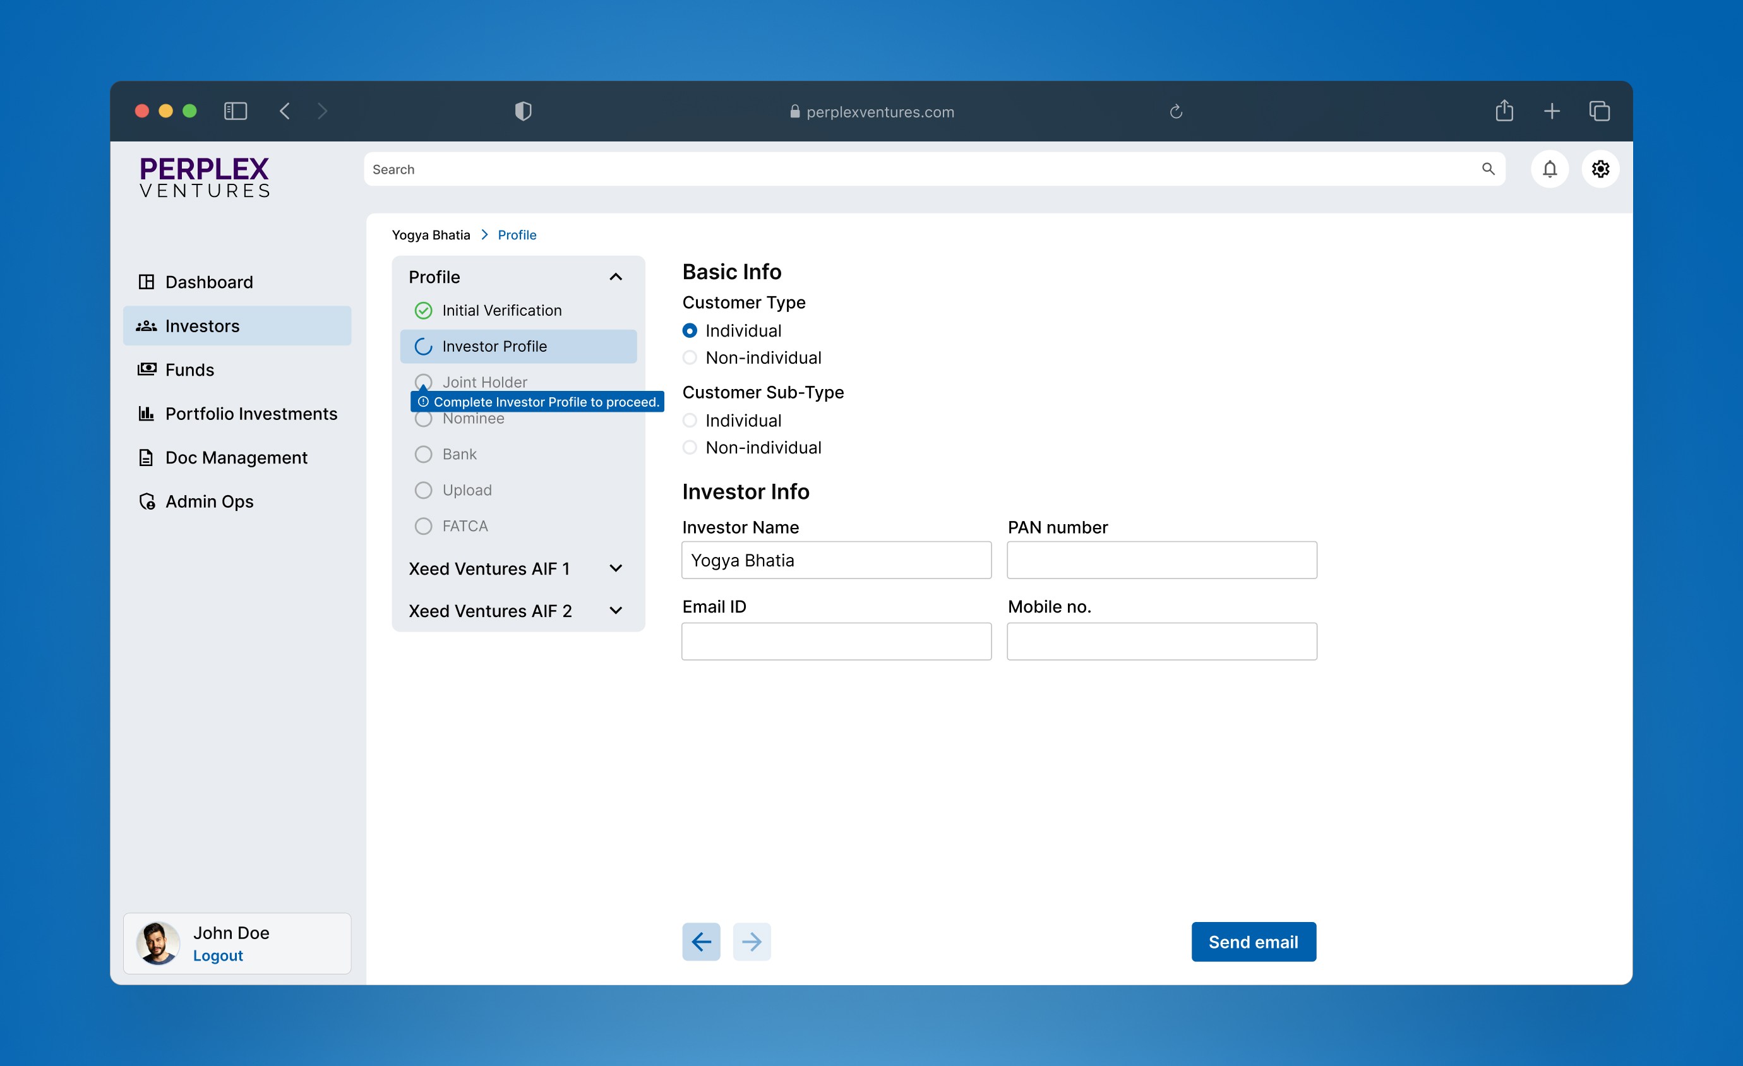Click the browser share icon
Image resolution: width=1743 pixels, height=1066 pixels.
[x=1504, y=111]
